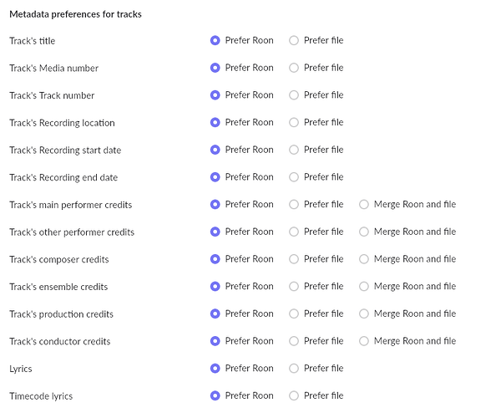501x418 pixels.
Task: Choose Prefer file for Lyrics
Action: pos(294,368)
